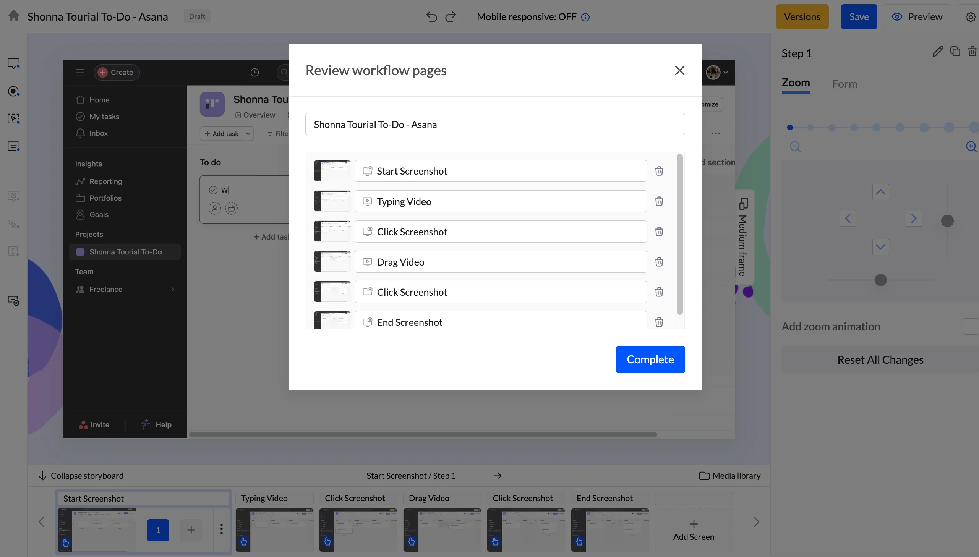This screenshot has width=979, height=557.
Task: Save the demo
Action: (859, 17)
